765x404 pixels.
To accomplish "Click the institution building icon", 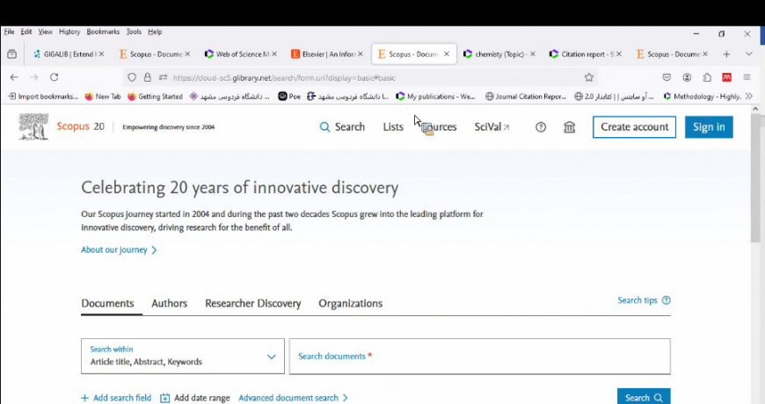I will tap(570, 127).
